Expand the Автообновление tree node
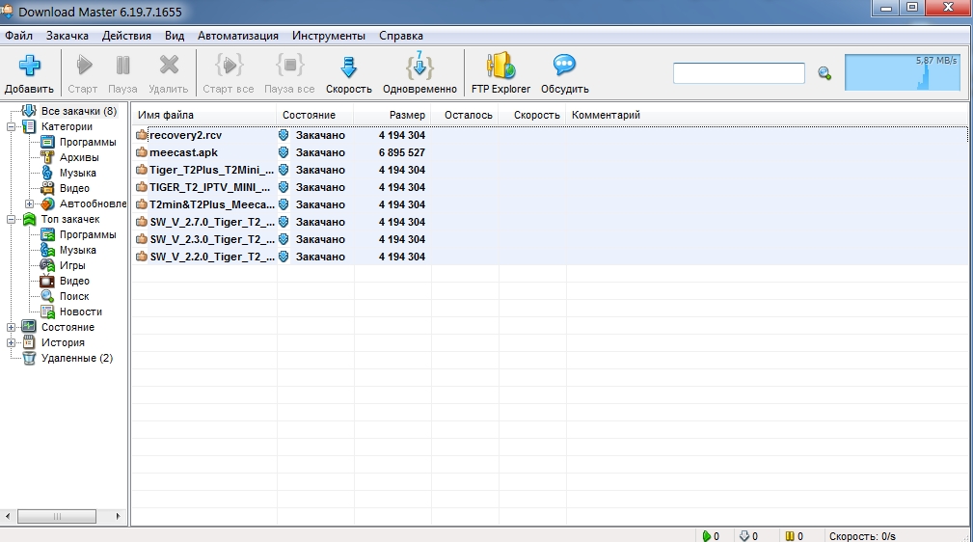This screenshot has height=542, width=973. [29, 204]
